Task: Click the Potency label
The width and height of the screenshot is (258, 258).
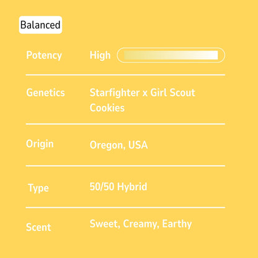Action: 44,55
